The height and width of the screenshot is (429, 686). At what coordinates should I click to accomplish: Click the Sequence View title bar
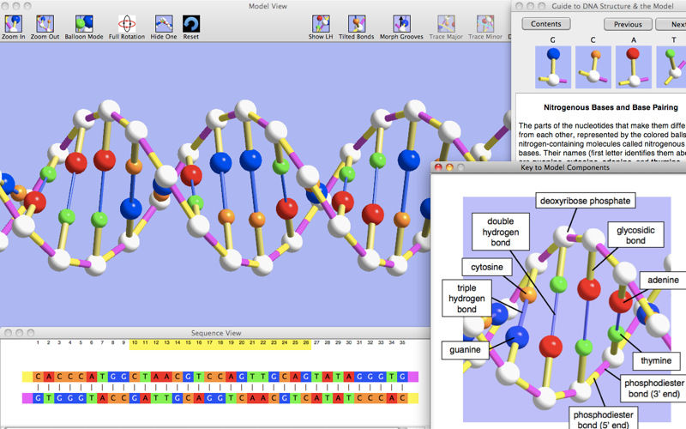tap(216, 333)
